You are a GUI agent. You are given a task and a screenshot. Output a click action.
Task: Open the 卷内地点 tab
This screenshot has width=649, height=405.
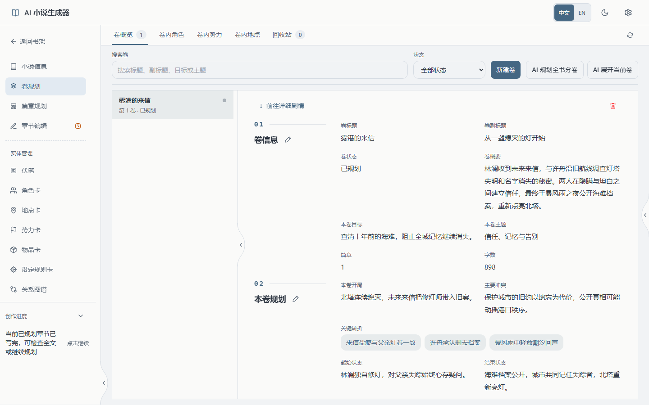(247, 35)
